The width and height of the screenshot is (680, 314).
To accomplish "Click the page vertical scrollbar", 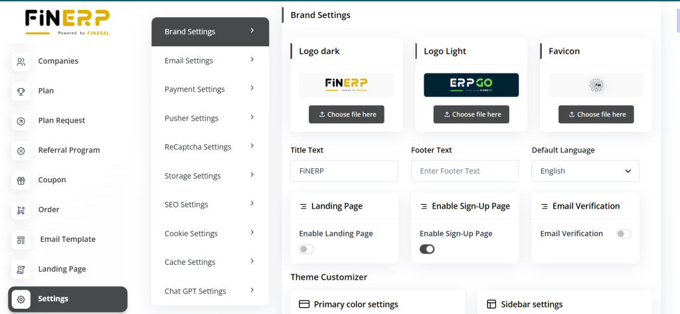I will 676,20.
